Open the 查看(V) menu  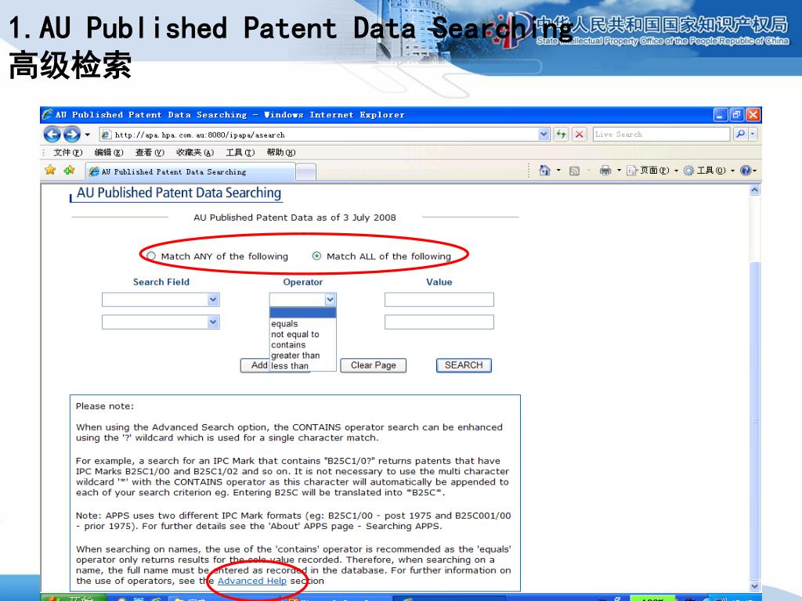coord(150,153)
